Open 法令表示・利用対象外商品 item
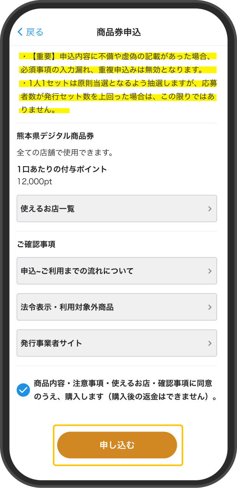This screenshot has width=237, height=488. coord(117,307)
